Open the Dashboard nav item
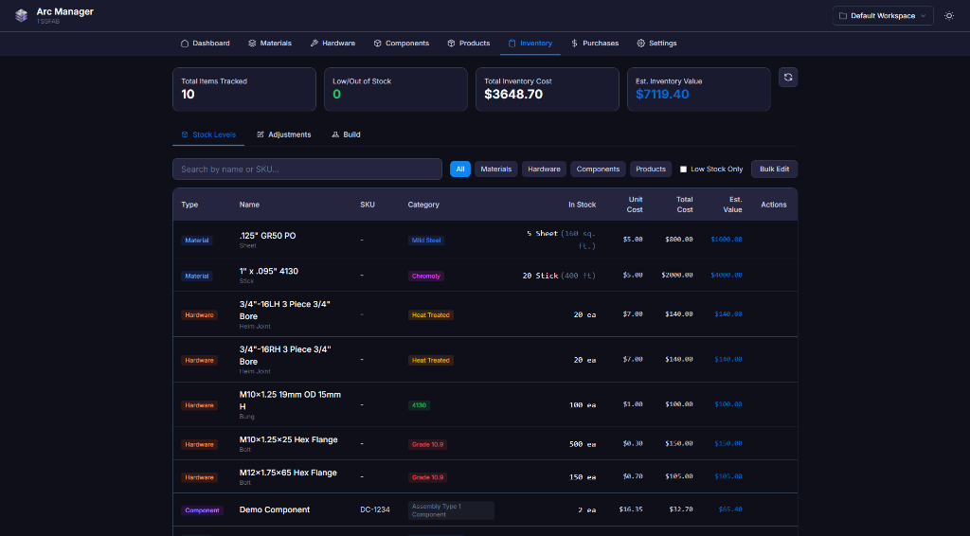 205,44
